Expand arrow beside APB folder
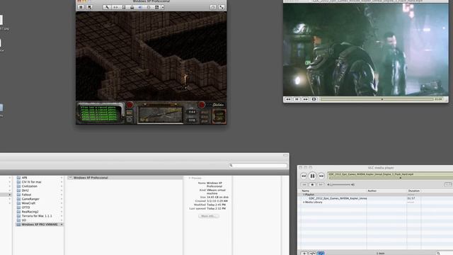Viewport: 453px width, 255px height. click(x=62, y=178)
